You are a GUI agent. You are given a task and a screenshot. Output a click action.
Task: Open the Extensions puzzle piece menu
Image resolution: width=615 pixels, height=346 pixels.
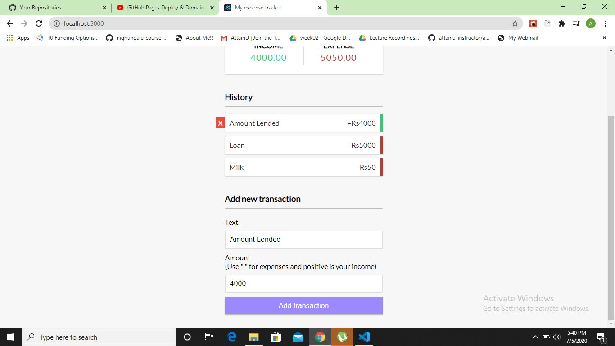(562, 23)
